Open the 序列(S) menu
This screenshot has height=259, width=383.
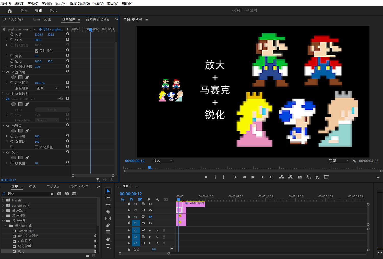coord(47,3)
